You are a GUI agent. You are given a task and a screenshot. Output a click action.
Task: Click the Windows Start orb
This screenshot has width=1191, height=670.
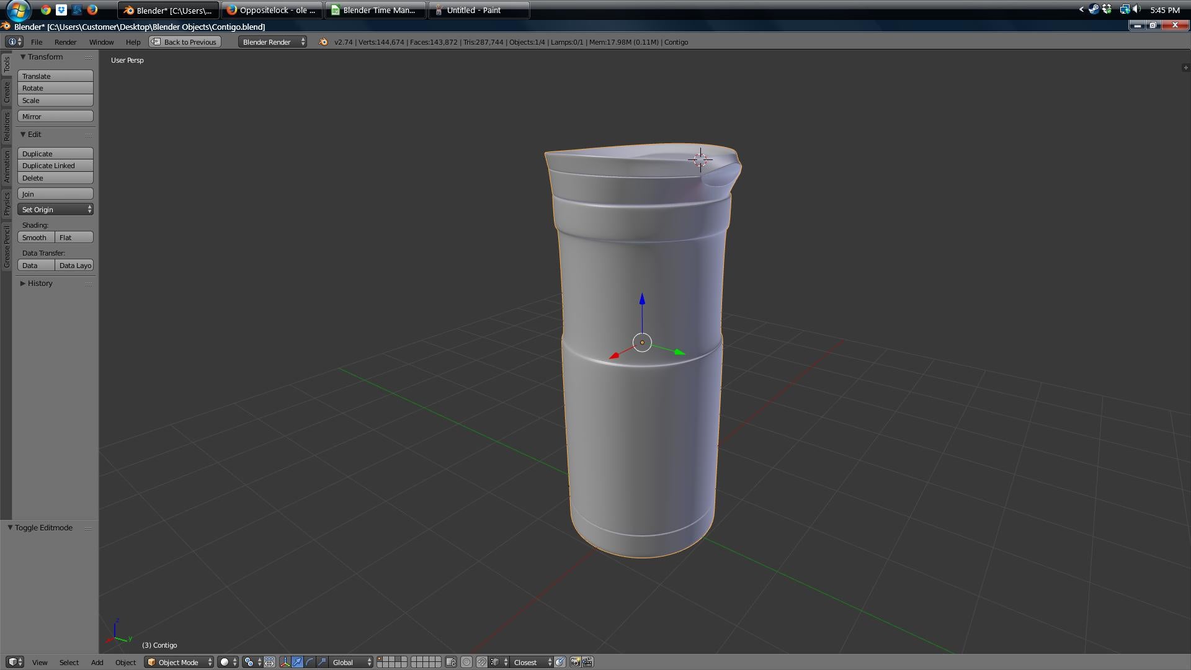(x=19, y=10)
